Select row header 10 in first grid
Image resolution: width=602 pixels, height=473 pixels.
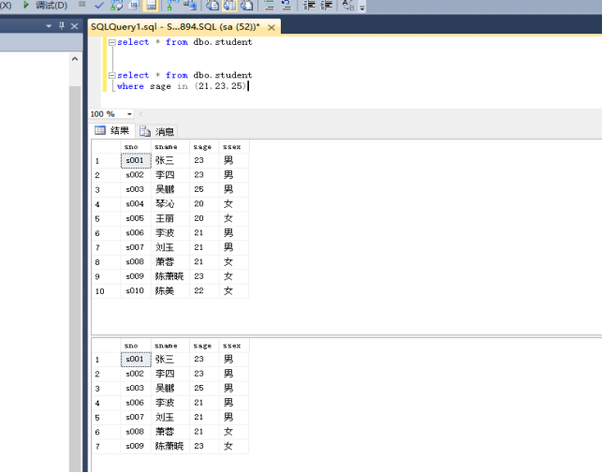(x=106, y=291)
